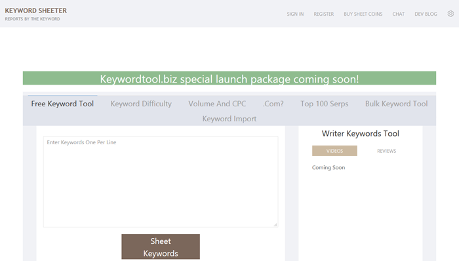Image resolution: width=459 pixels, height=261 pixels.
Task: Open the Top 100 Serps tab
Action: (325, 104)
